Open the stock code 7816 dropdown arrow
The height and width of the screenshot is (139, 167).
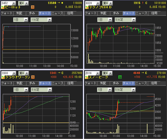(98, 73)
